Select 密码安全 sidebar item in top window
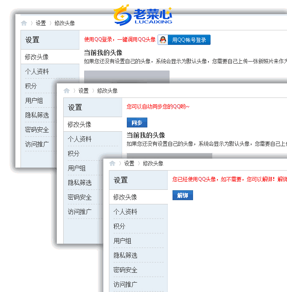Viewport: 287px width, 292px height. (x=37, y=130)
